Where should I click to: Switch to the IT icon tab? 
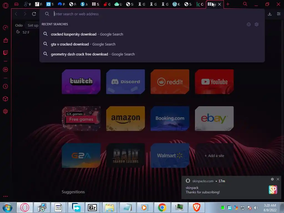[x=38, y=4]
